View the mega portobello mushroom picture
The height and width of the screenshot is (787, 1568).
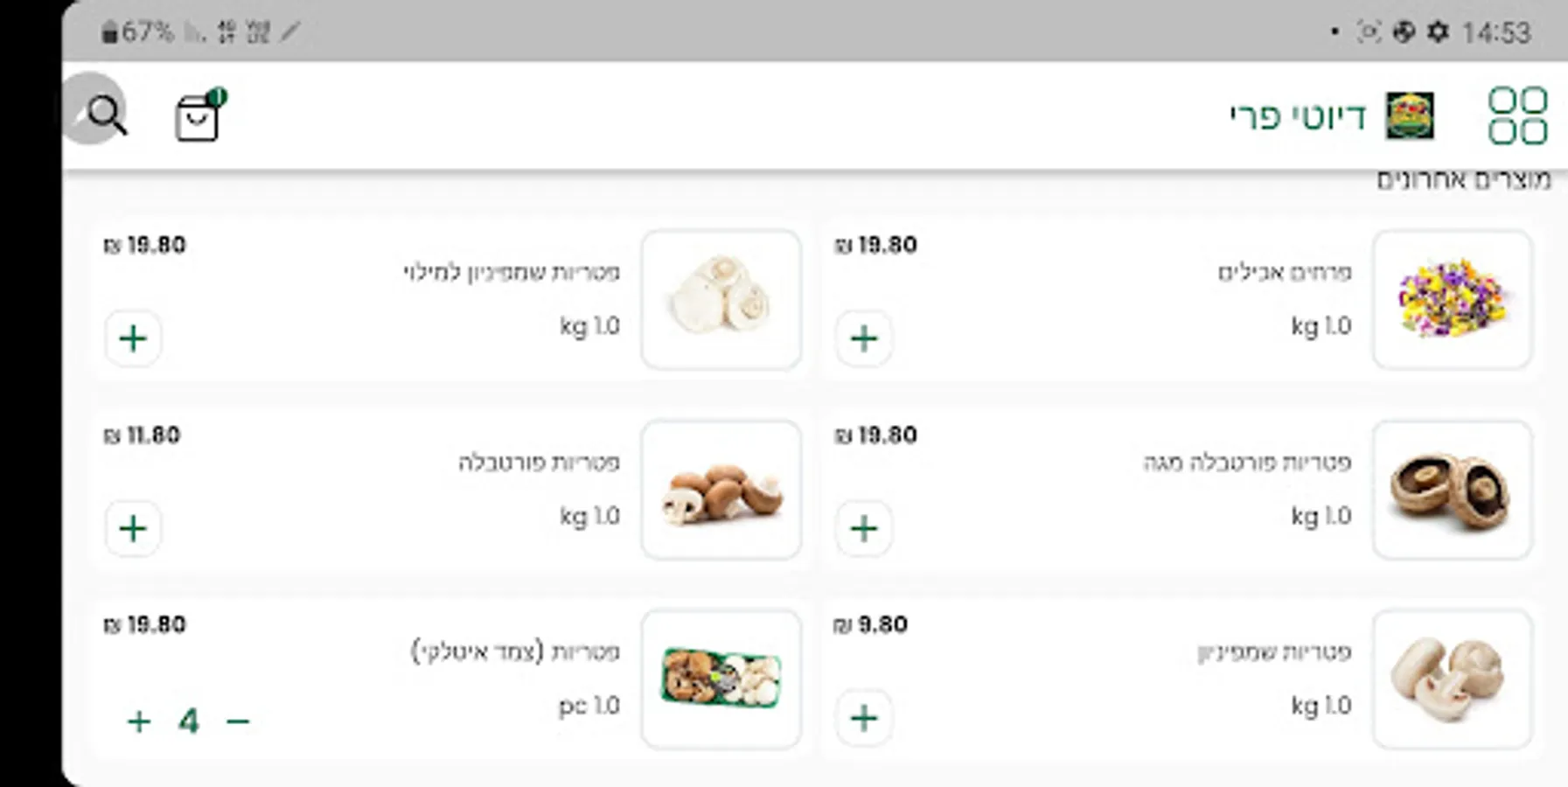(x=1452, y=489)
